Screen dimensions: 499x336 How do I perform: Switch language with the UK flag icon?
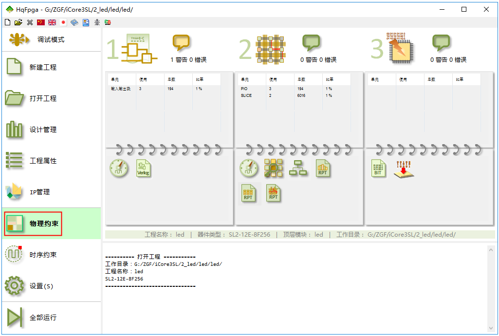point(52,22)
